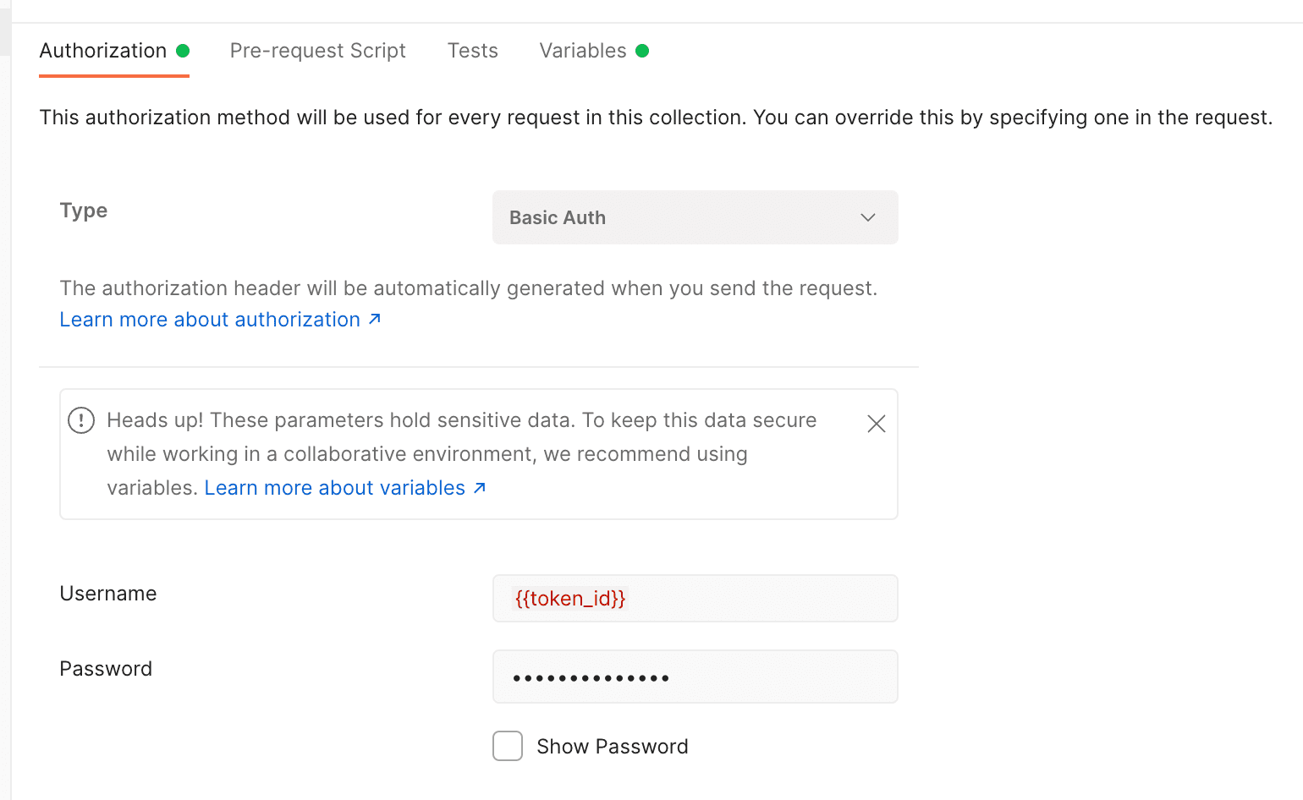
Task: Open the auth Type dropdown showing Basic Auth
Action: (694, 217)
